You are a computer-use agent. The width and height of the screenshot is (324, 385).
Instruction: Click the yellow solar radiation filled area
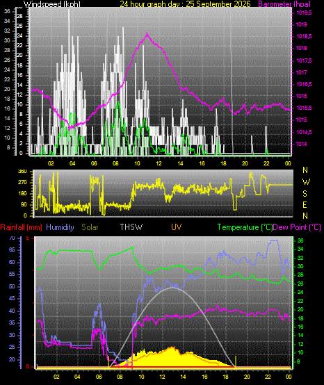click(172, 359)
